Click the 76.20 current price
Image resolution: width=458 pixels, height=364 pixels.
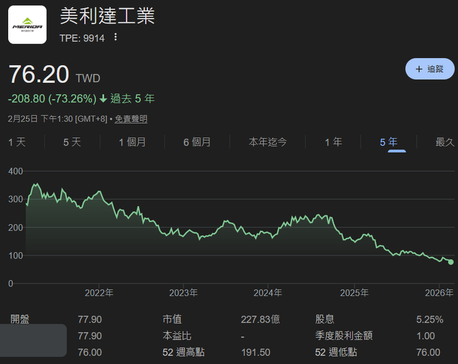[39, 75]
